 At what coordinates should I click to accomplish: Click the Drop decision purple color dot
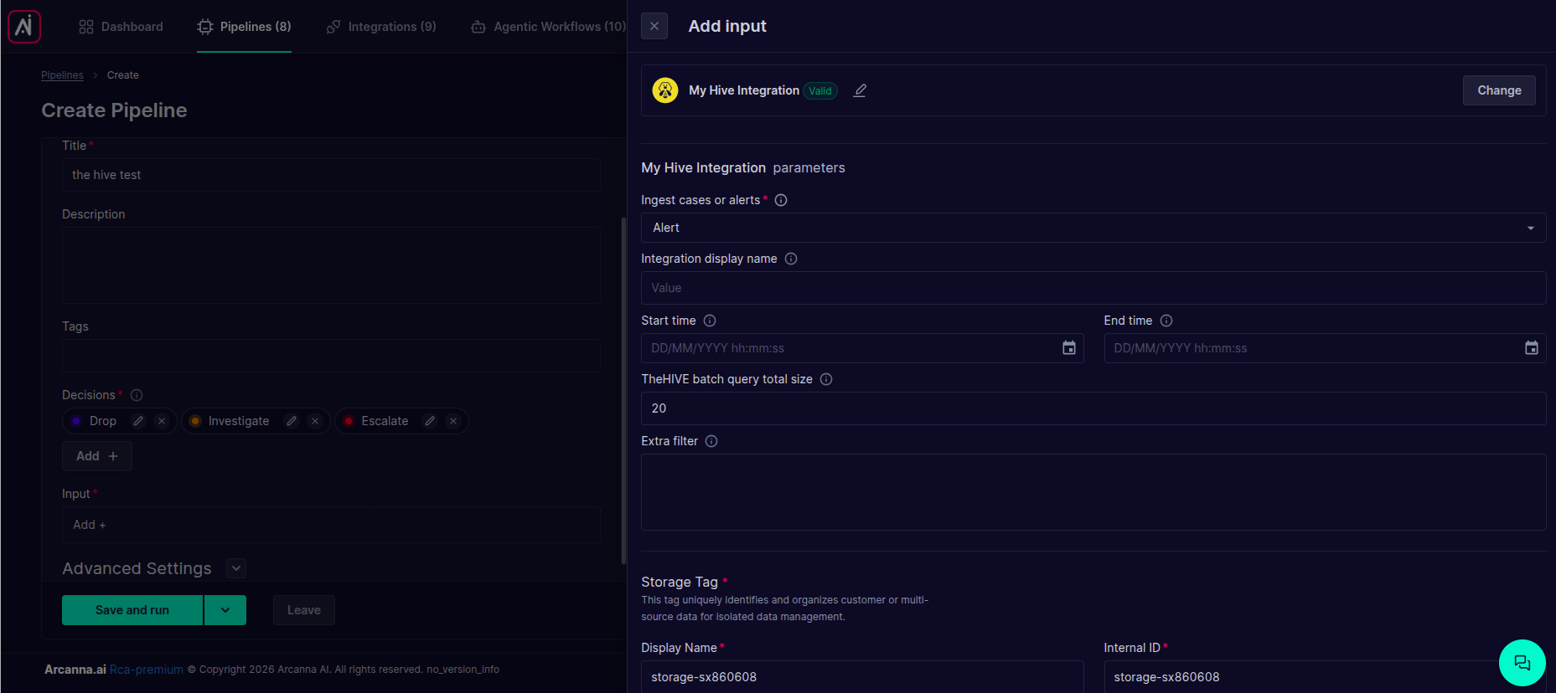coord(76,421)
